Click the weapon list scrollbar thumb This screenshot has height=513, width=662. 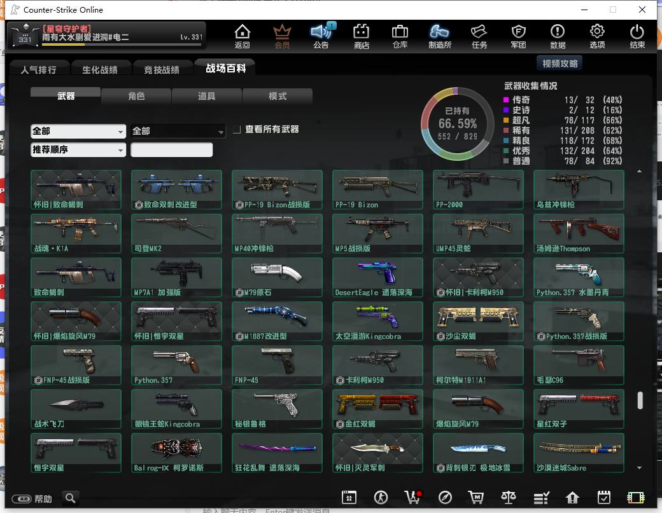(640, 400)
